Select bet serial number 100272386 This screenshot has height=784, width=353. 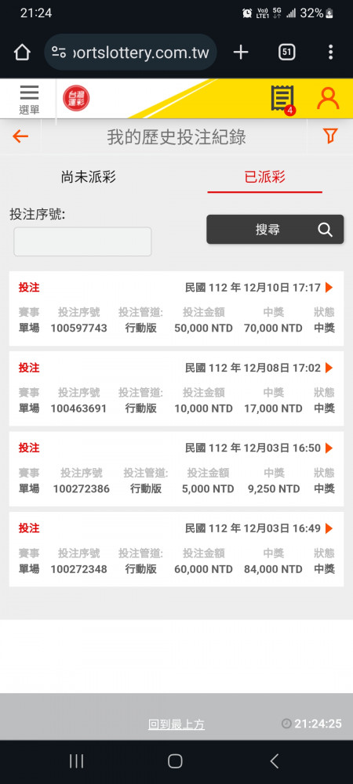click(x=82, y=489)
